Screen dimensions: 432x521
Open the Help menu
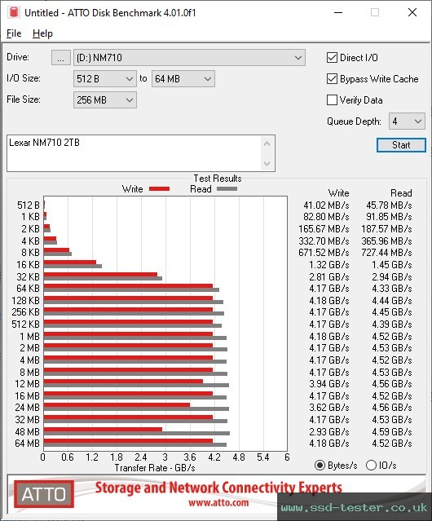point(42,33)
